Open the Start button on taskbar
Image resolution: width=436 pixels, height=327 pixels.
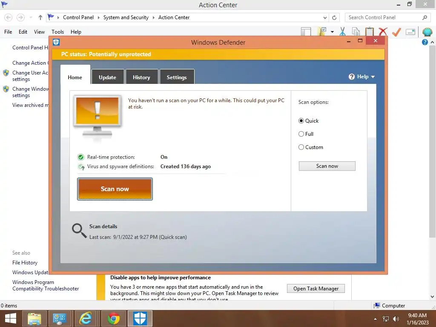(10, 318)
